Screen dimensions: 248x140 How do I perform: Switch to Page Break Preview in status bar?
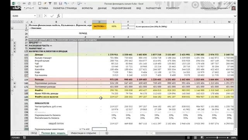[202, 138]
